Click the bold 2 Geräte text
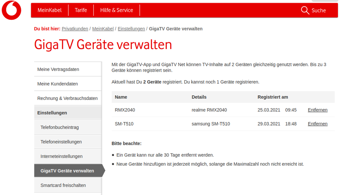 point(152,82)
